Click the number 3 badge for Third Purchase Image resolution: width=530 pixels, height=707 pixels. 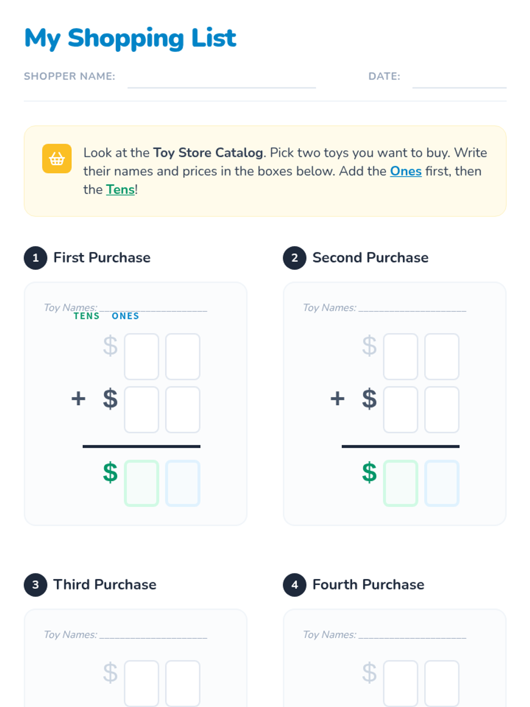tap(36, 585)
